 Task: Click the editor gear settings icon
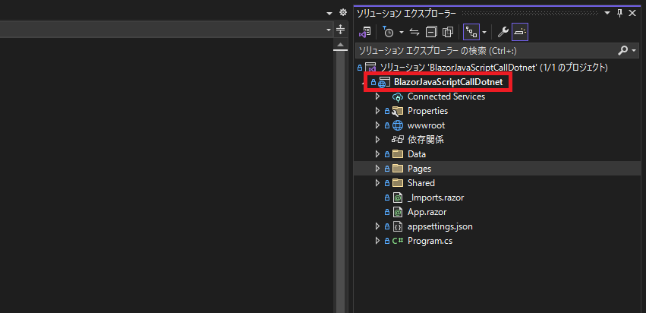point(343,13)
